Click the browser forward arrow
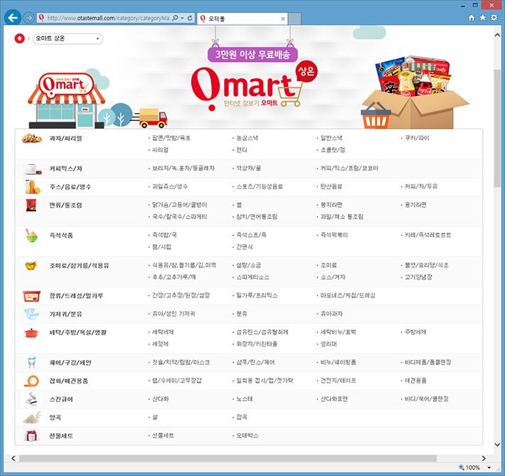 28,18
